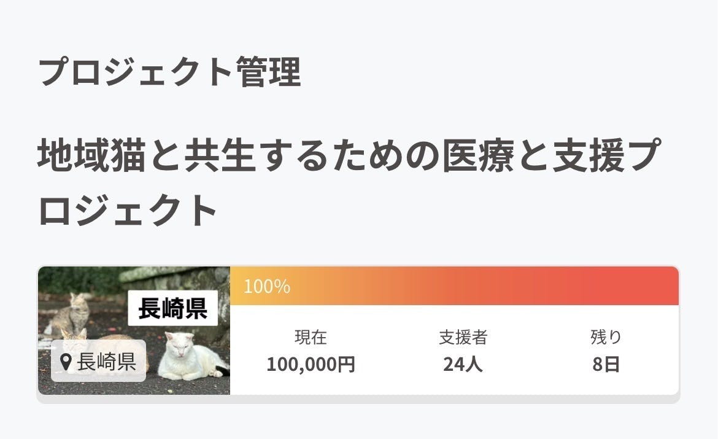The height and width of the screenshot is (439, 718).
Task: Click the プロジェクト管理 heading
Action: [169, 72]
